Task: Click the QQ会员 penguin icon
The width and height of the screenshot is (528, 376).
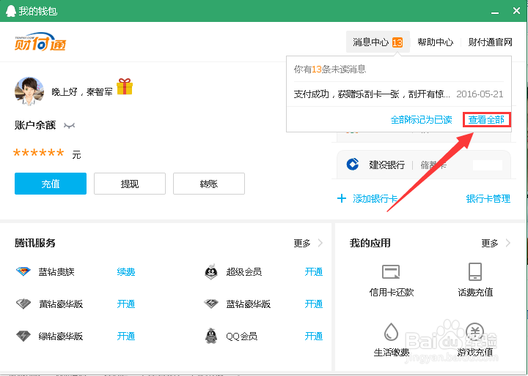Action: pos(211,336)
